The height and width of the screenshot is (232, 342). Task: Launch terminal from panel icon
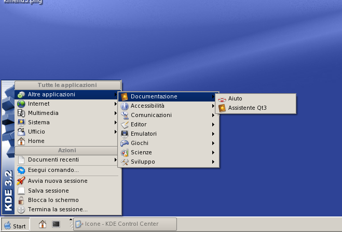click(x=56, y=224)
